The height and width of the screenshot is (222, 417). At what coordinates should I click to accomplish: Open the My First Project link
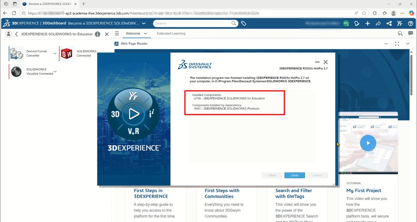coord(364,190)
